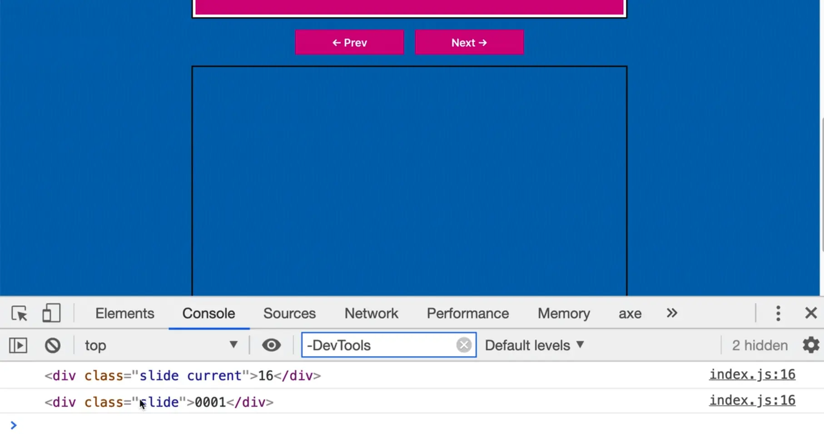Close the DevTools panel
The height and width of the screenshot is (434, 824).
point(811,313)
